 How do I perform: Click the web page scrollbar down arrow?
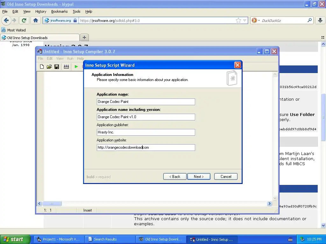[x=323, y=225]
